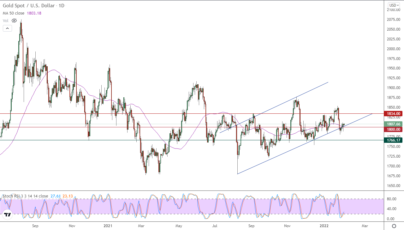Click the Vol indicator label
Image resolution: width=404 pixels, height=230 pixels.
5,21
